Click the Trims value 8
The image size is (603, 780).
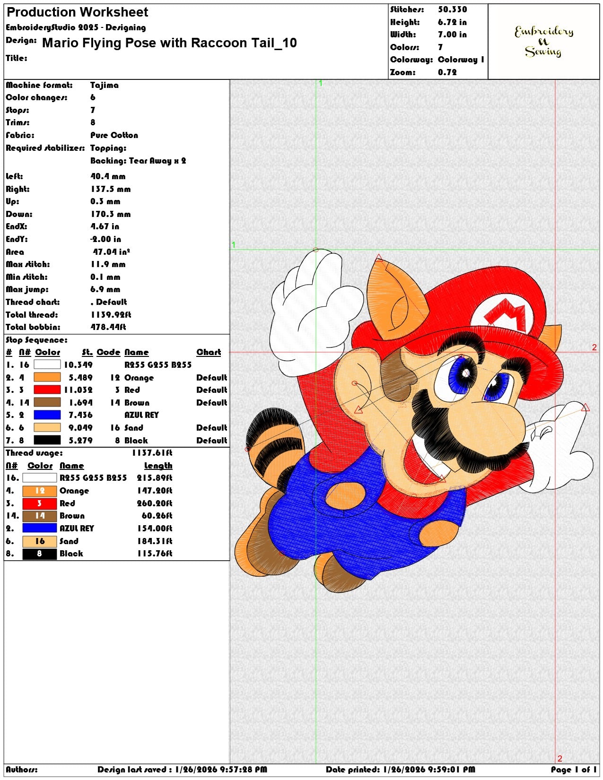coord(93,122)
